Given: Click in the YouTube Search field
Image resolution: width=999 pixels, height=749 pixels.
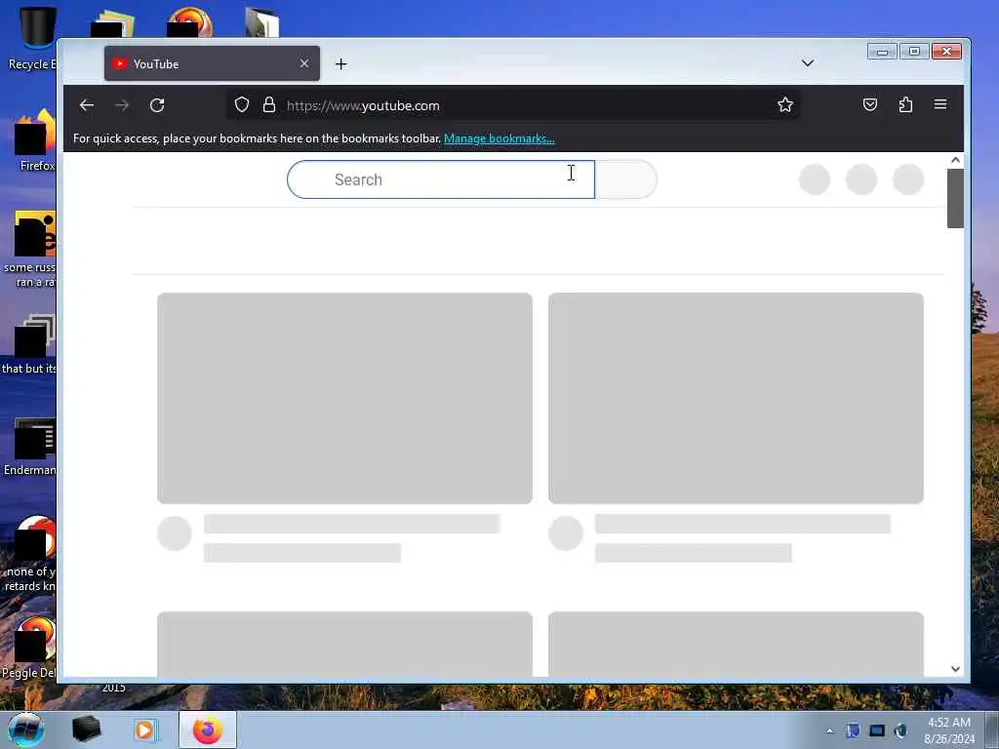Looking at the screenshot, I should tap(441, 179).
